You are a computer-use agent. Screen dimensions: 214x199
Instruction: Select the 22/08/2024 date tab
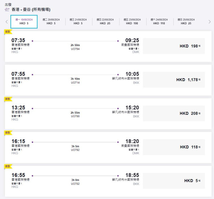click(105, 21)
